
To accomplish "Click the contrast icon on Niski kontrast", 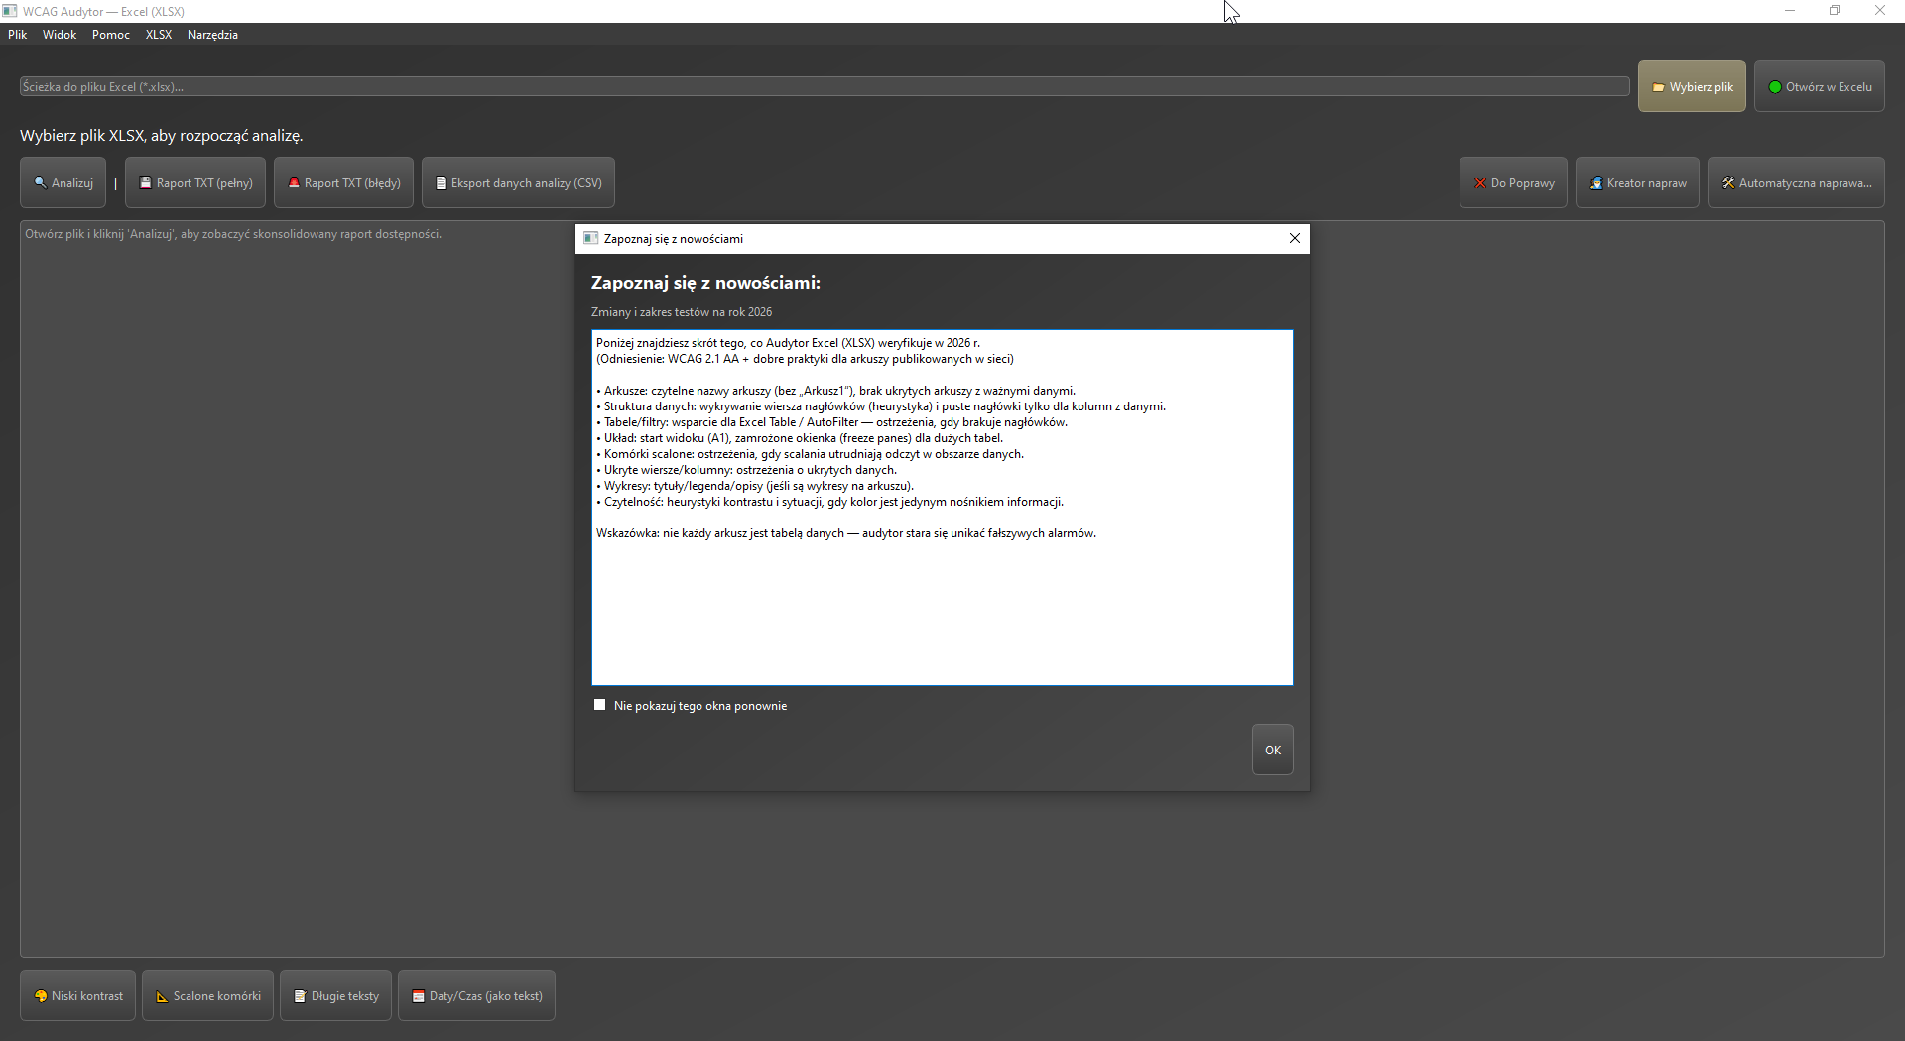I will coord(41,996).
